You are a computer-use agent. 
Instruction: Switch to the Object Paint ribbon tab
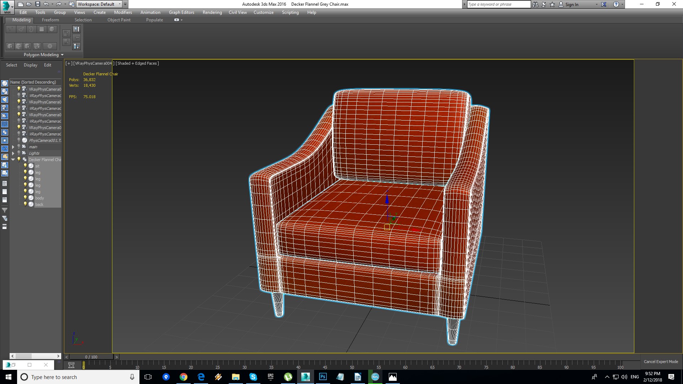(x=119, y=20)
